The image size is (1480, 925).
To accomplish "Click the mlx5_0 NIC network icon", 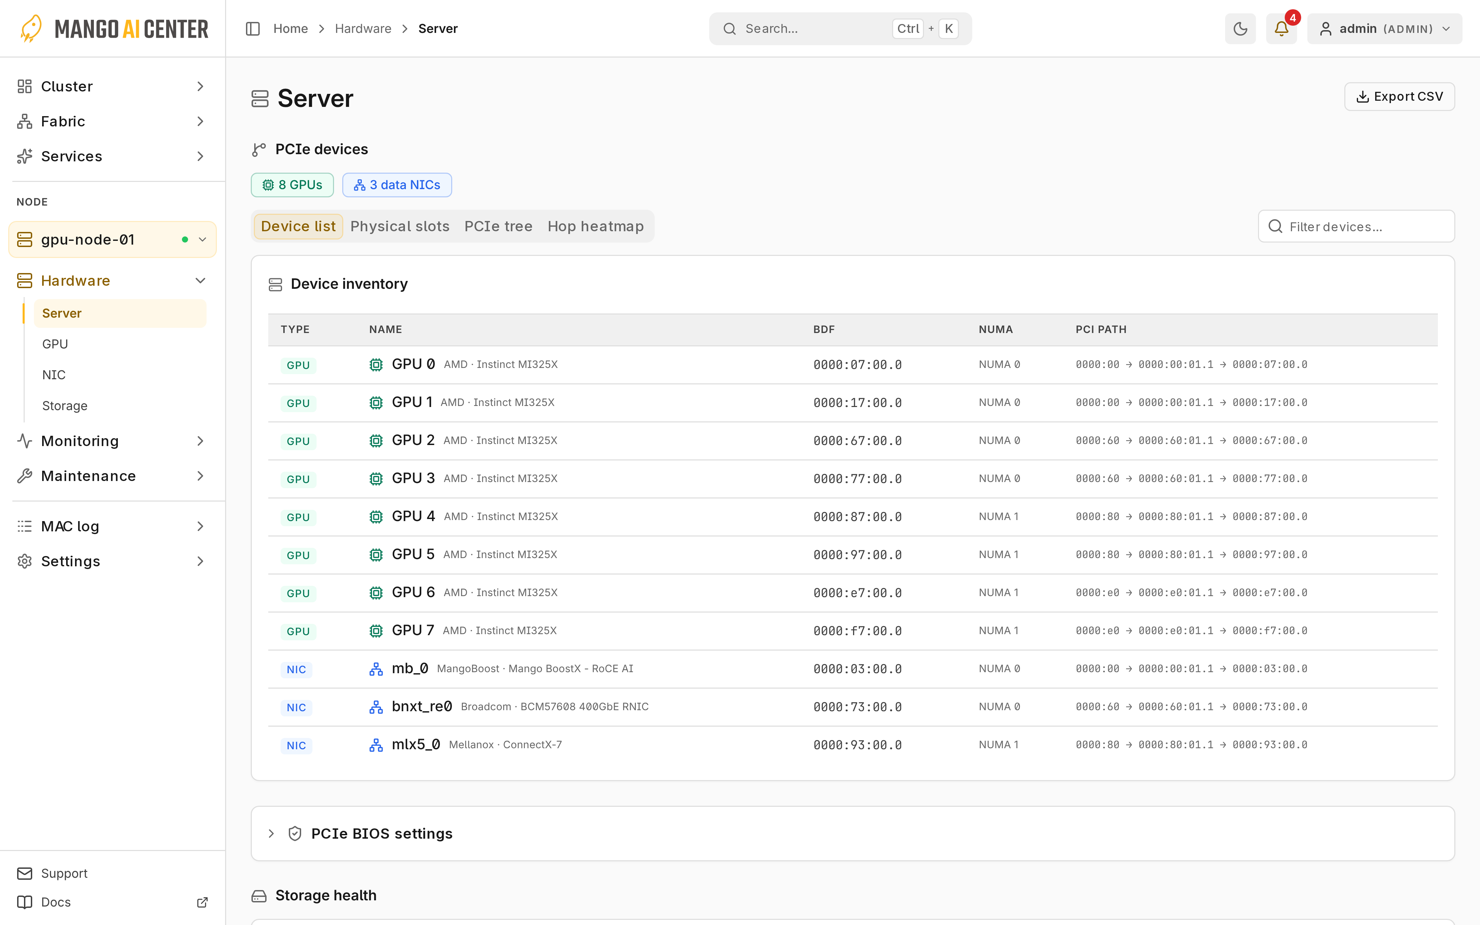I will (x=376, y=744).
